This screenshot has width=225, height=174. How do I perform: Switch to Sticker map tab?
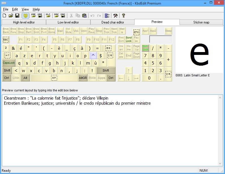click(201, 22)
